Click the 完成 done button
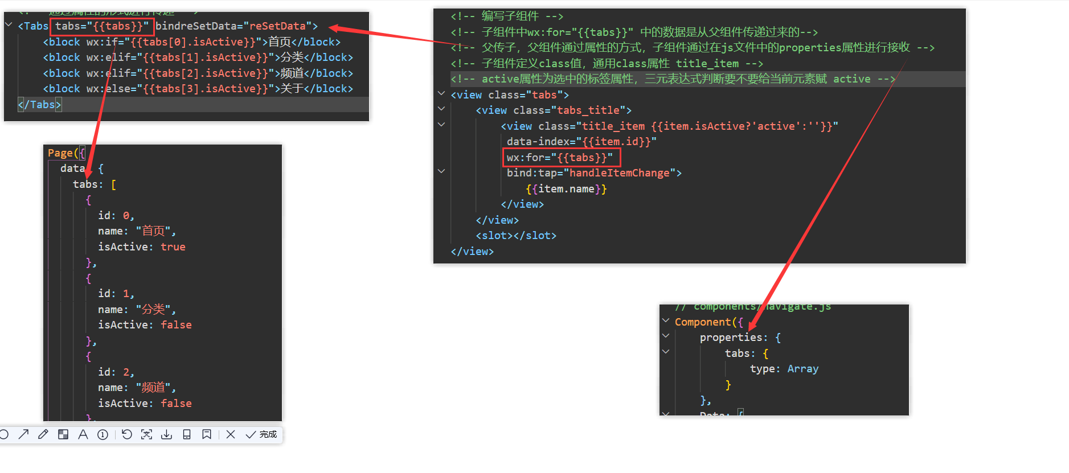The width and height of the screenshot is (1069, 473). [261, 434]
